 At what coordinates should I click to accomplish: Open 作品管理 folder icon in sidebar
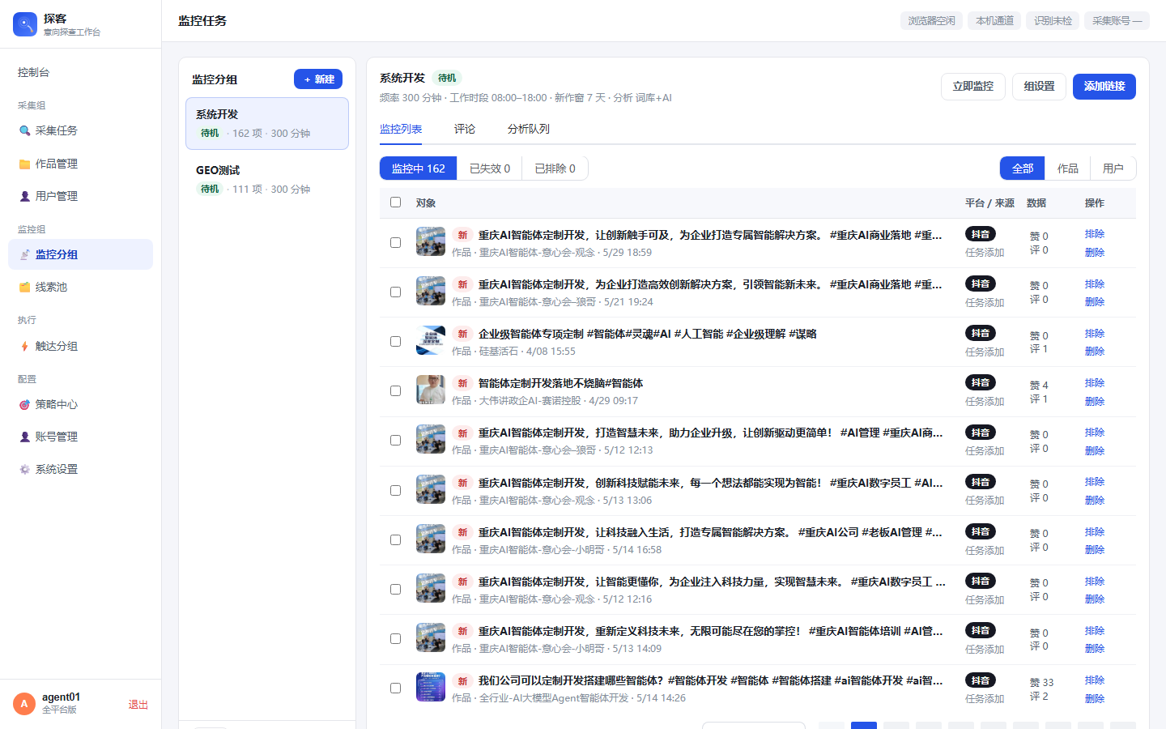tap(24, 164)
